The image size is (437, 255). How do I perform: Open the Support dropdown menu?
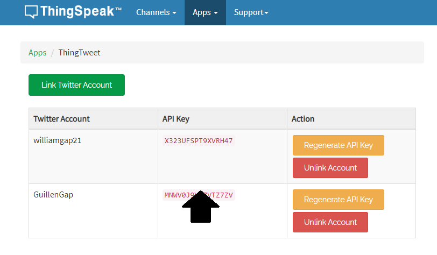pos(251,12)
